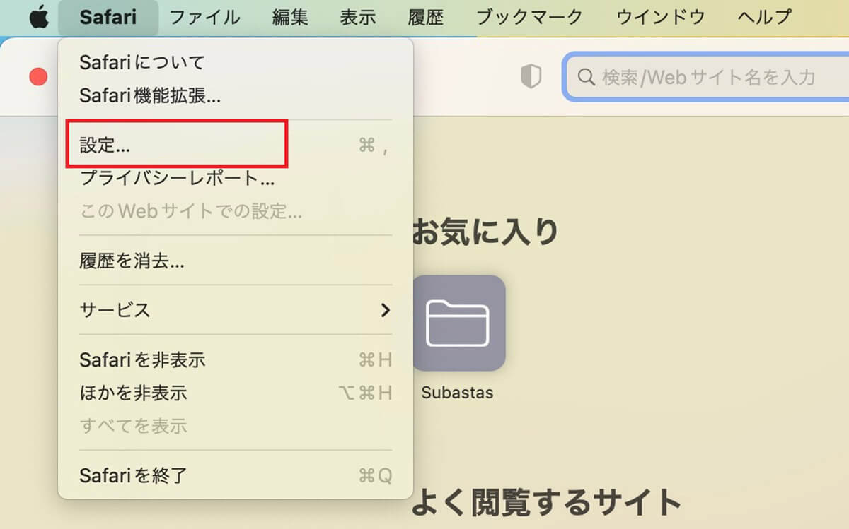Image resolution: width=849 pixels, height=529 pixels.
Task: Close the Safari window with red button
Action: point(38,76)
